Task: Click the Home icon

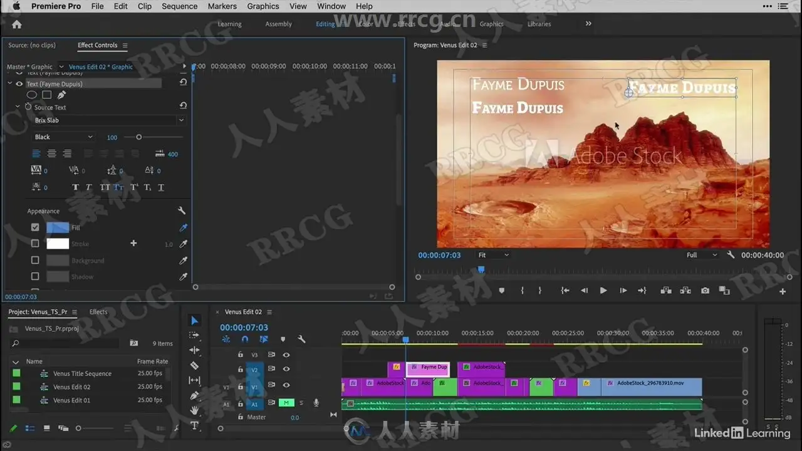Action: click(17, 24)
